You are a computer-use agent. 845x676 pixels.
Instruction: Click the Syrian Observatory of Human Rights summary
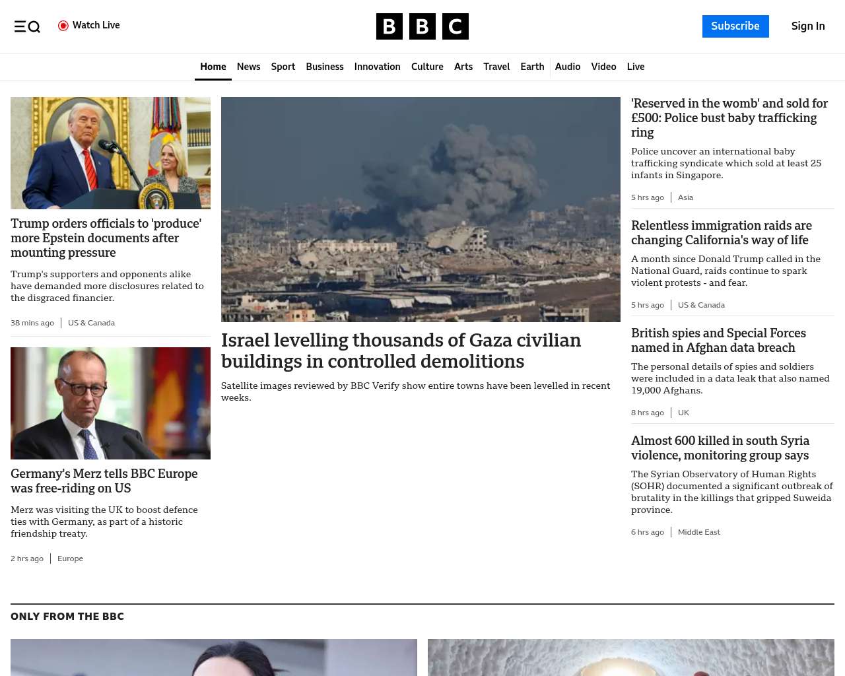732,492
